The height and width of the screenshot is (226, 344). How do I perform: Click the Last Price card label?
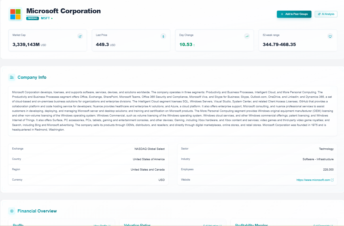click(101, 35)
